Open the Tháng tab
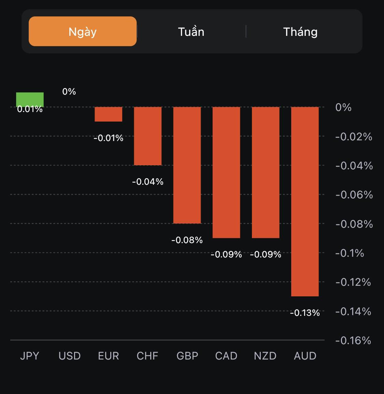The width and height of the screenshot is (384, 394). pyautogui.click(x=300, y=32)
